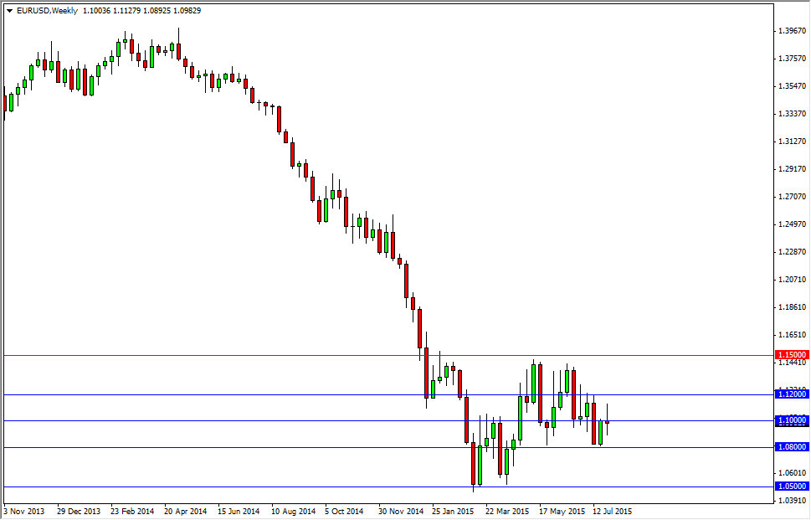The image size is (811, 520).
Task: Select the blue 1.08000 support level tag
Action: pos(790,447)
